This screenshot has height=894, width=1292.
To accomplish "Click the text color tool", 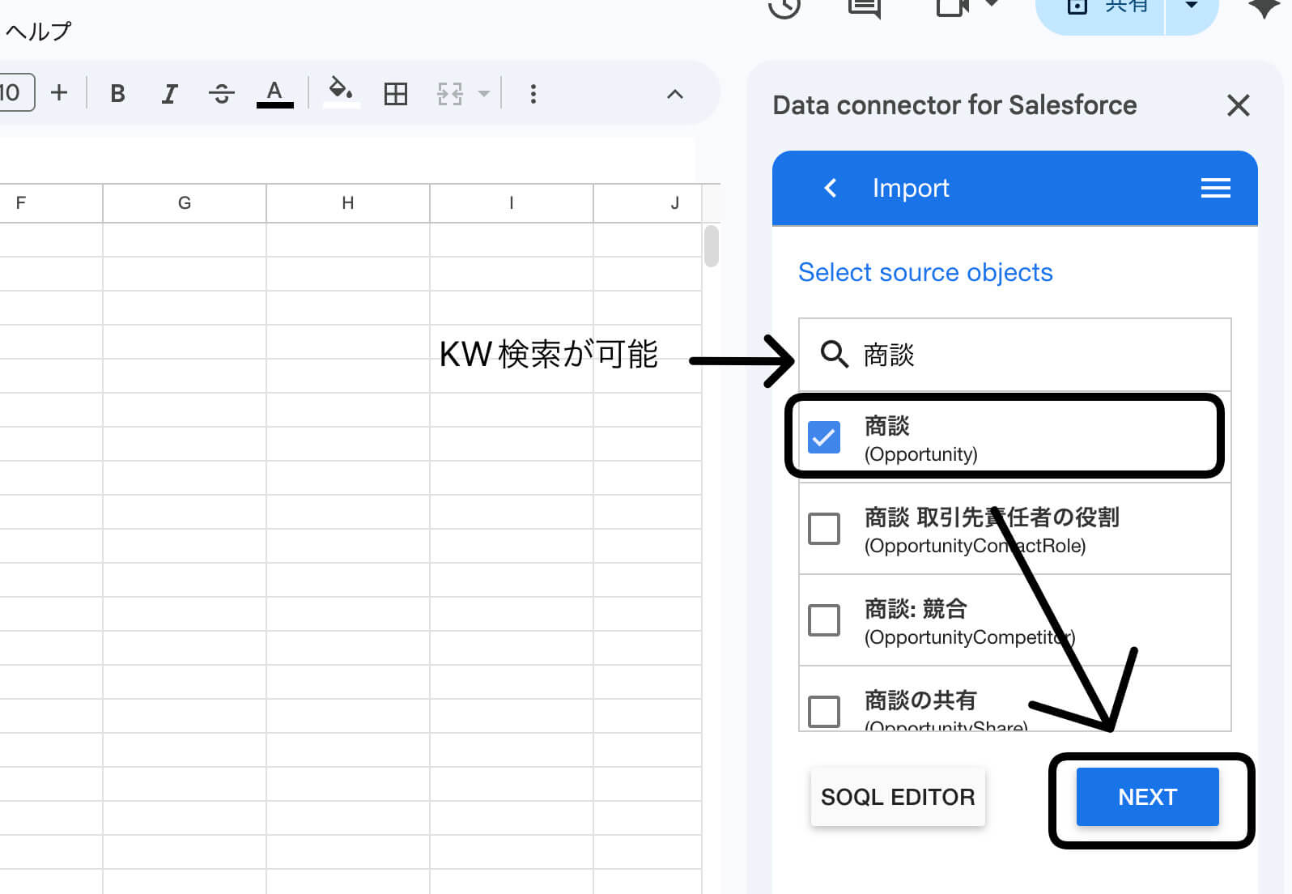I will (274, 93).
